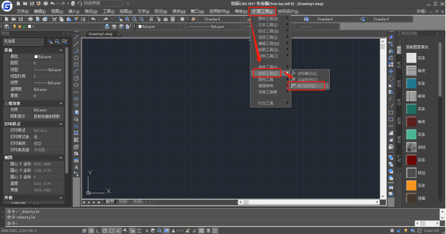Close the Drawing1.dwg tab
This screenshot has height=234, width=446.
119,34
